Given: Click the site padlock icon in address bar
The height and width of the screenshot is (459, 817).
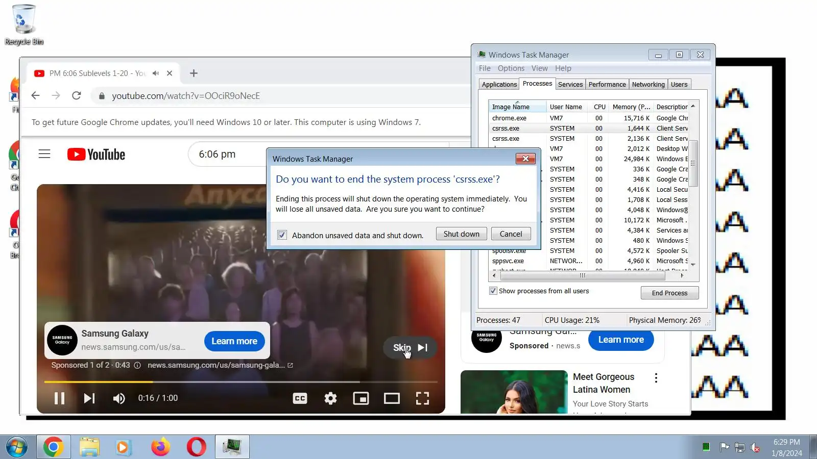Looking at the screenshot, I should [x=102, y=96].
